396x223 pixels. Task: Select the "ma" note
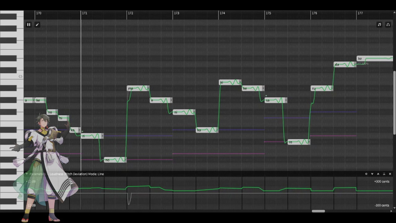(x=138, y=88)
